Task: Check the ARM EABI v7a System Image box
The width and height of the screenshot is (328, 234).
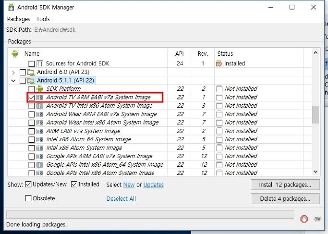Action: [x=31, y=131]
